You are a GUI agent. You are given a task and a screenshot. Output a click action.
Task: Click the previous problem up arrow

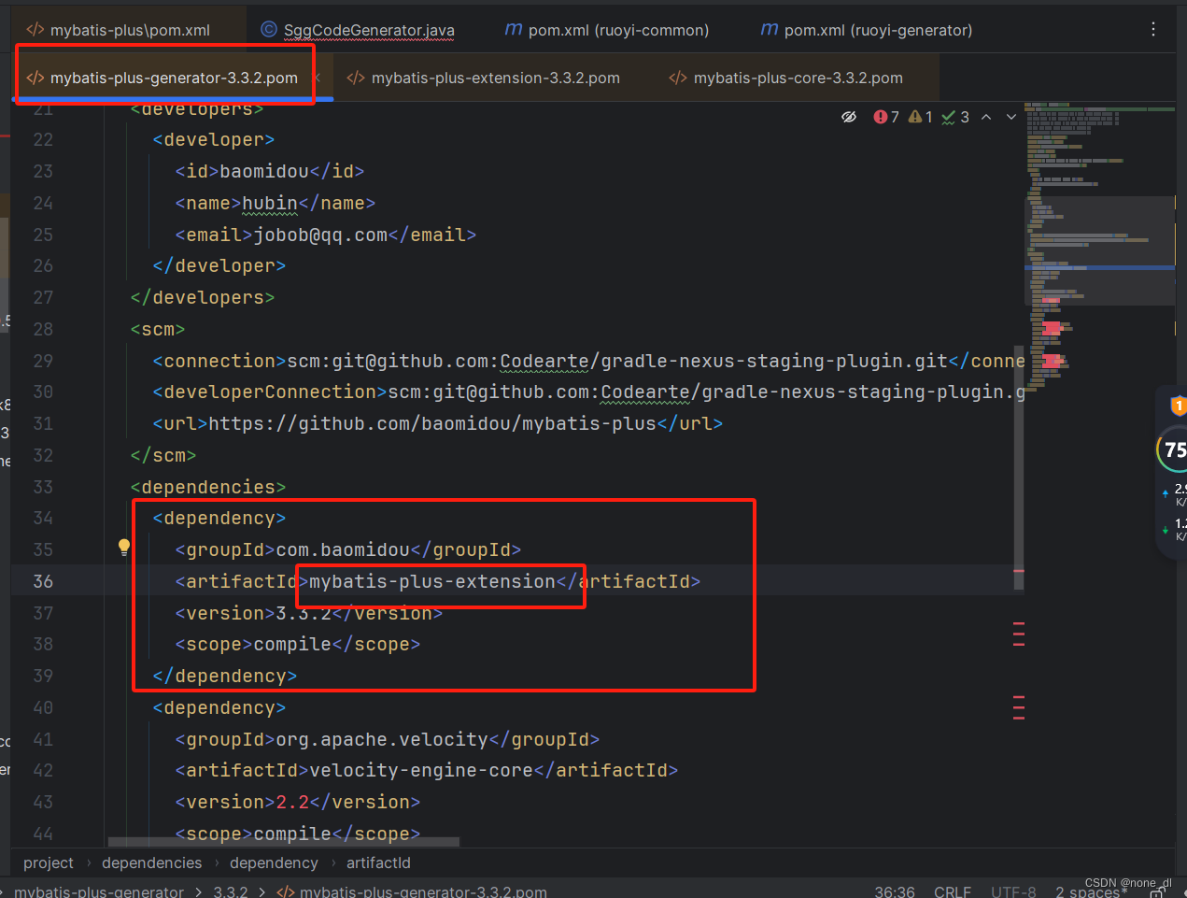987,116
